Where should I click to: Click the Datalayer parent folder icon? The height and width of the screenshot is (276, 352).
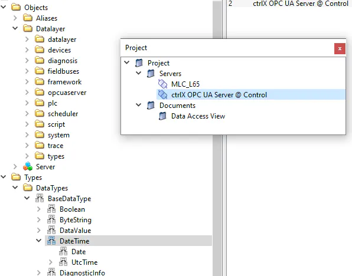(x=28, y=28)
